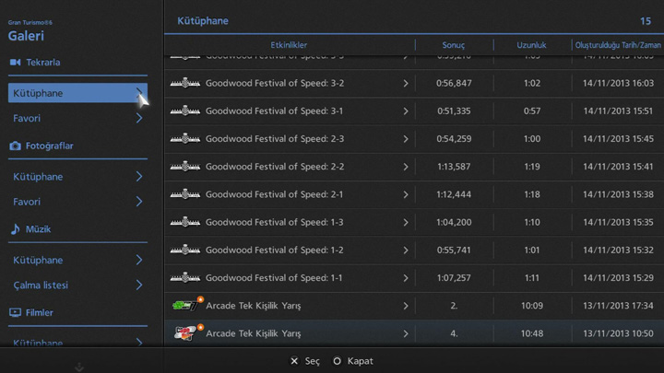Click the arcade car icon for 2nd place race
Viewport: 664px width, 373px height.
click(x=186, y=304)
